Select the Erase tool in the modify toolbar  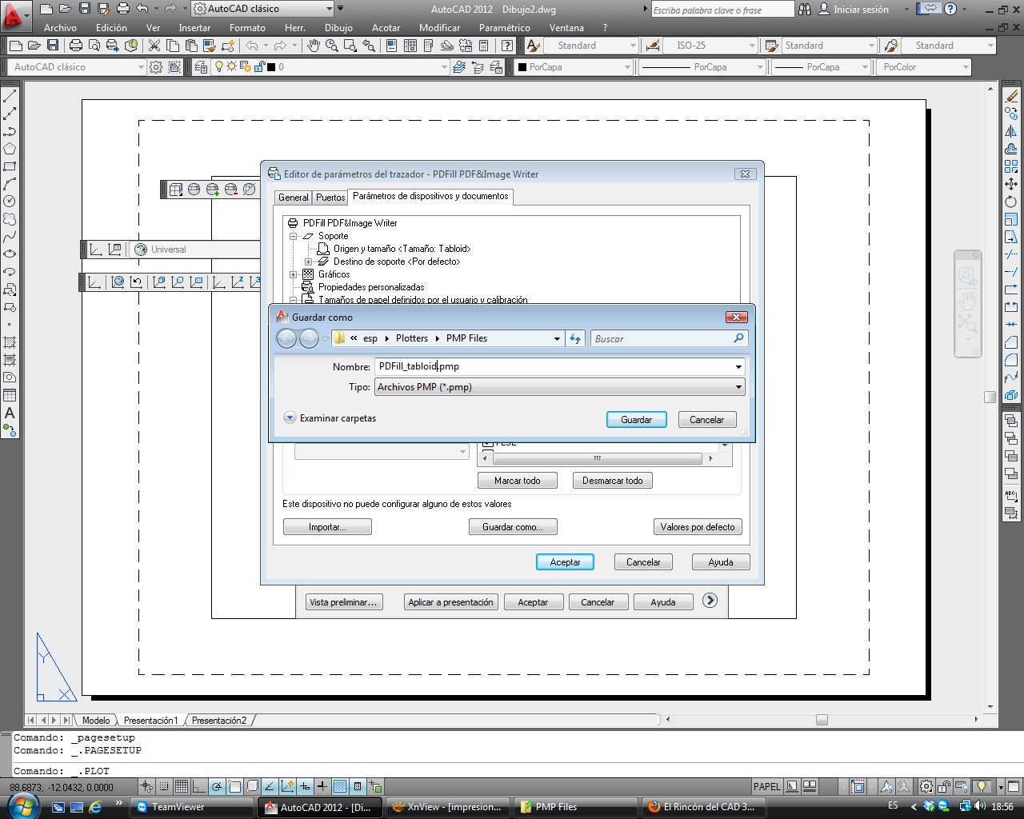1011,96
